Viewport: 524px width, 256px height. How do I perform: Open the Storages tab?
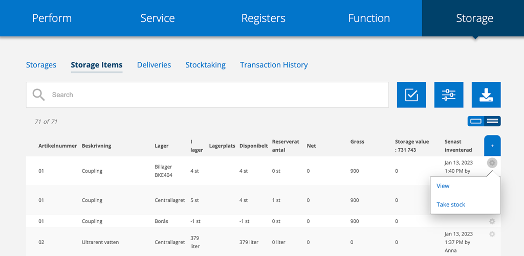coord(41,65)
